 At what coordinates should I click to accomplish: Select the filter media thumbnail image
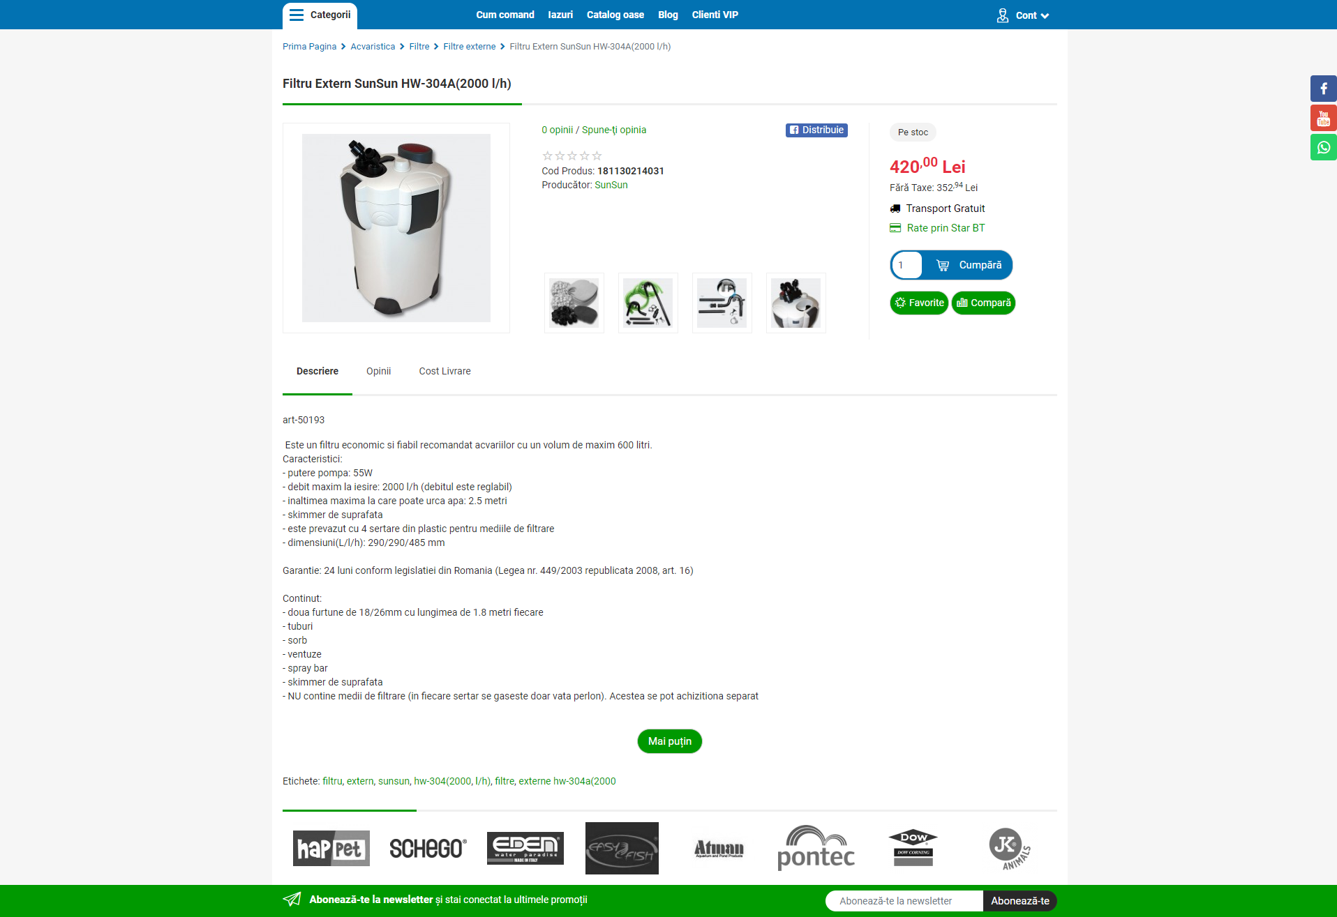coord(574,303)
